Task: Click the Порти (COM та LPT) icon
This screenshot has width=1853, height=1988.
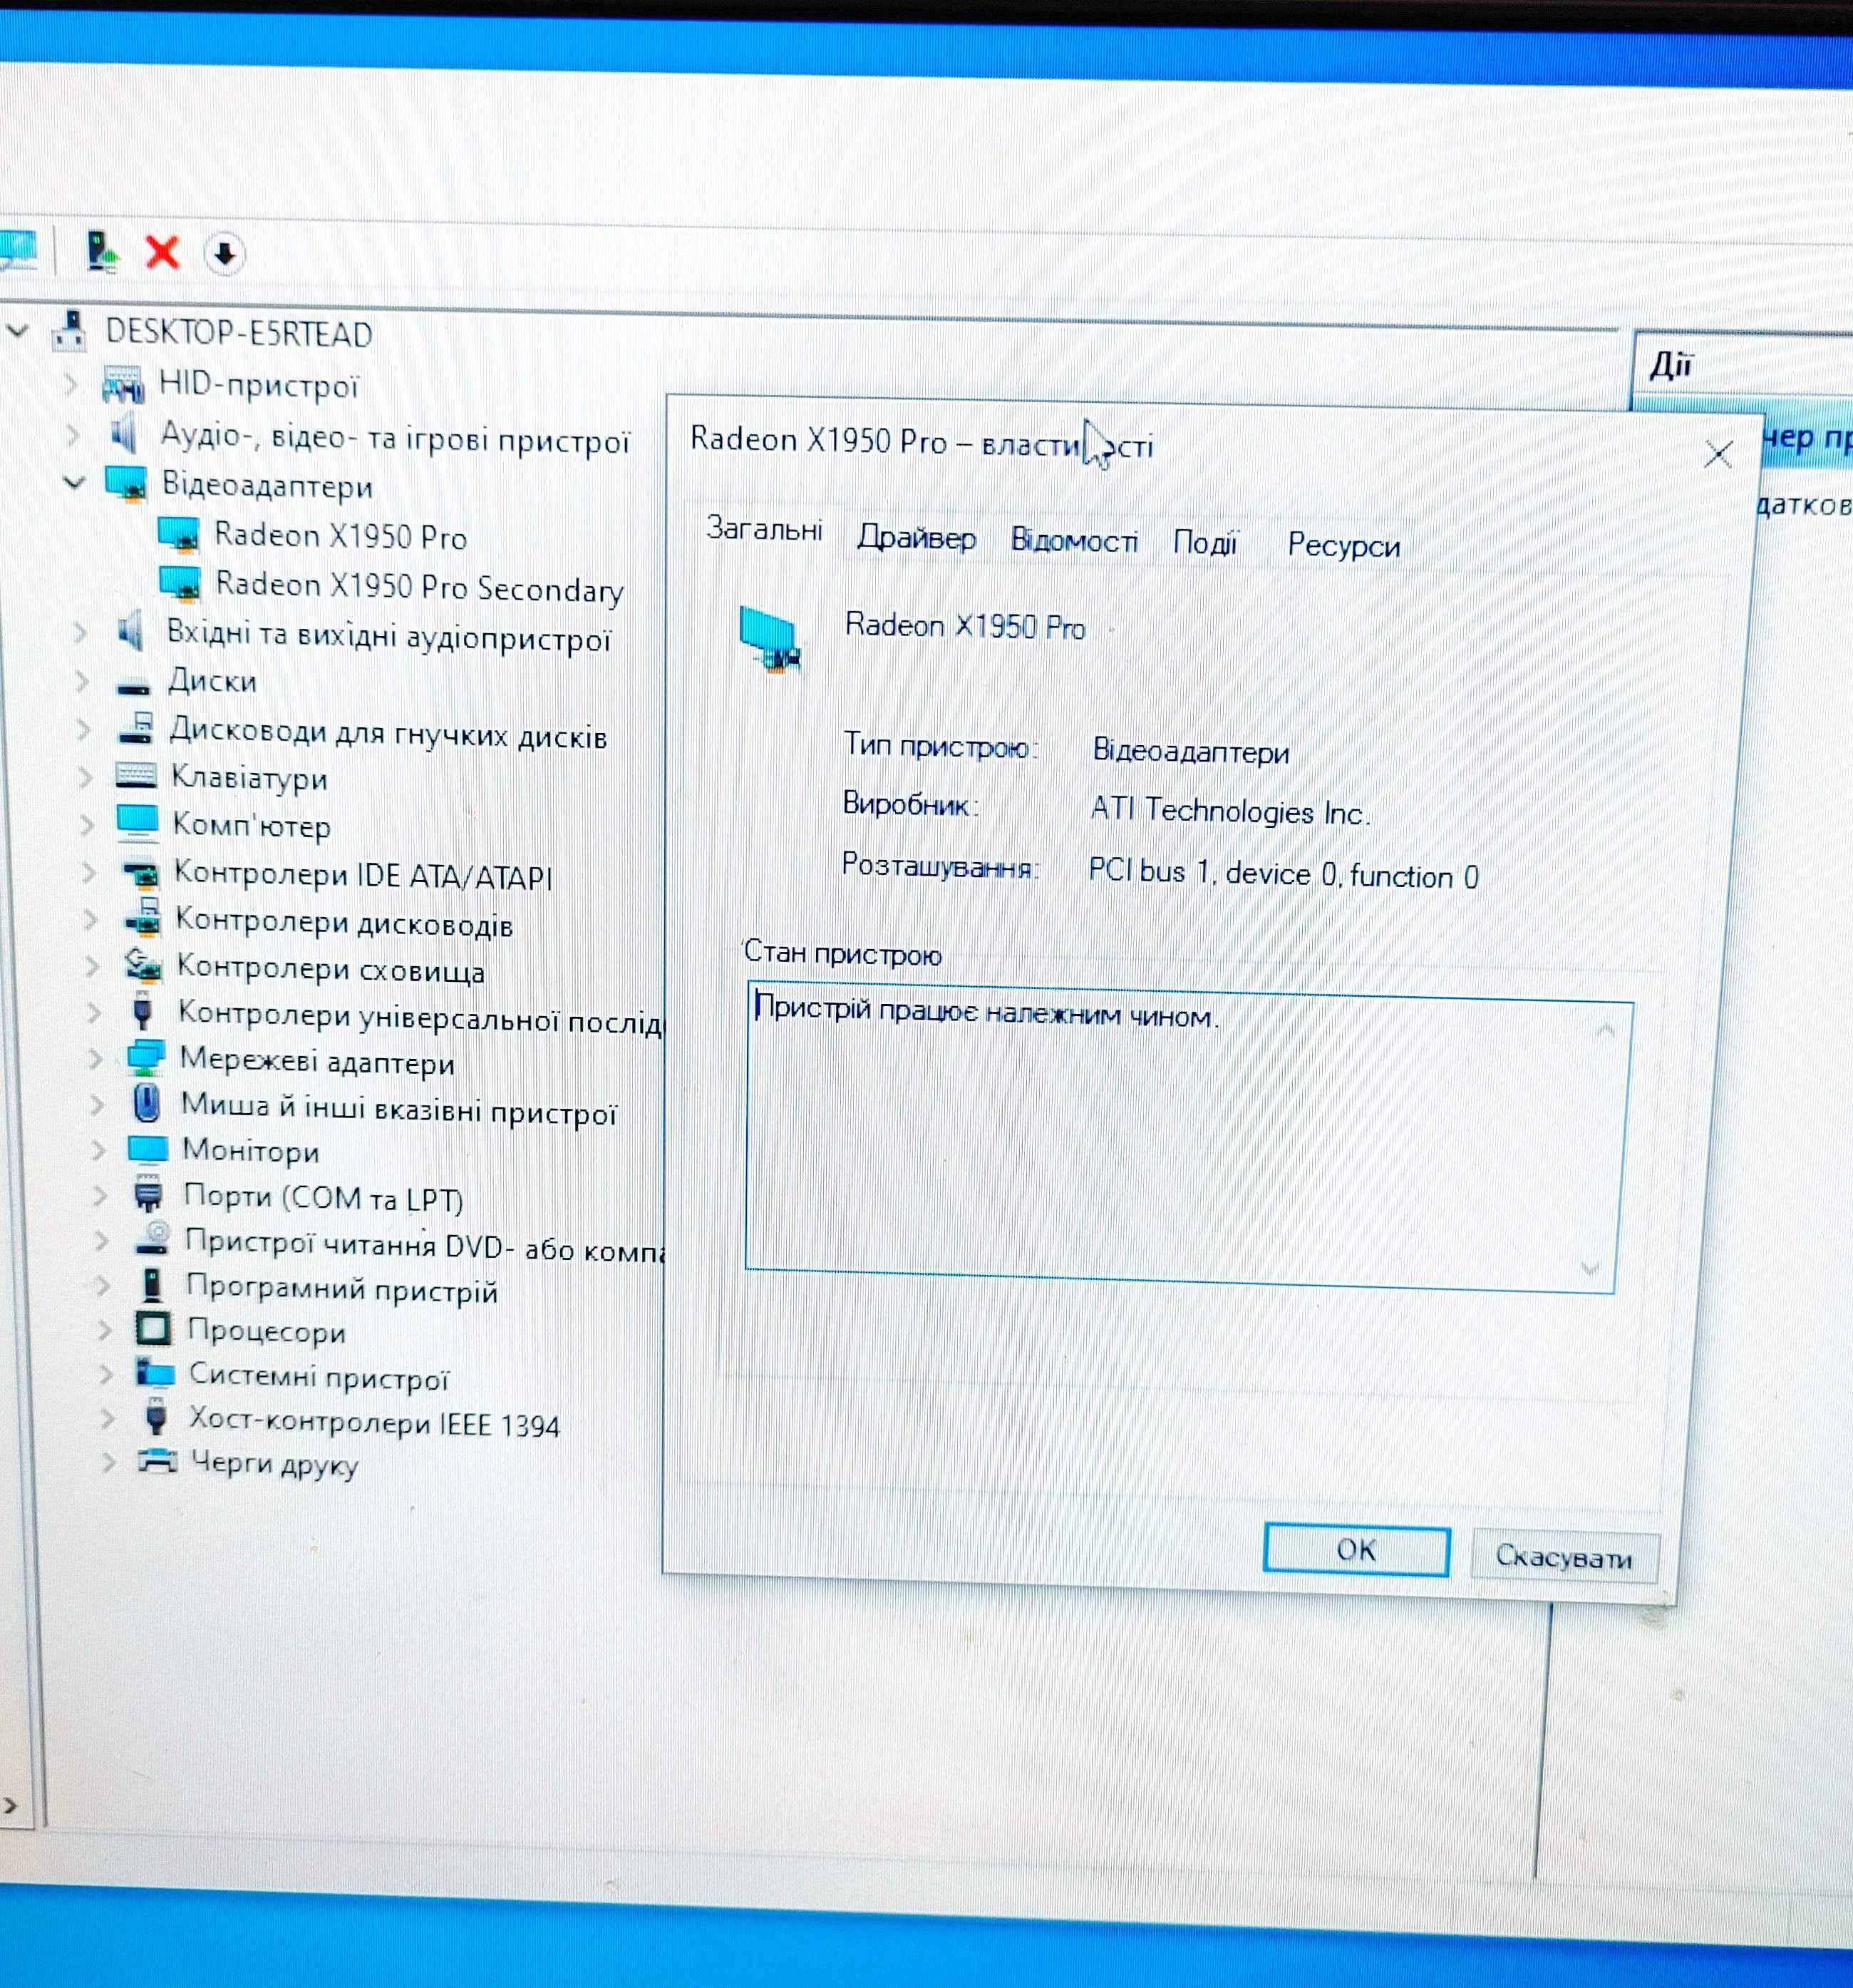Action: pyautogui.click(x=148, y=1195)
